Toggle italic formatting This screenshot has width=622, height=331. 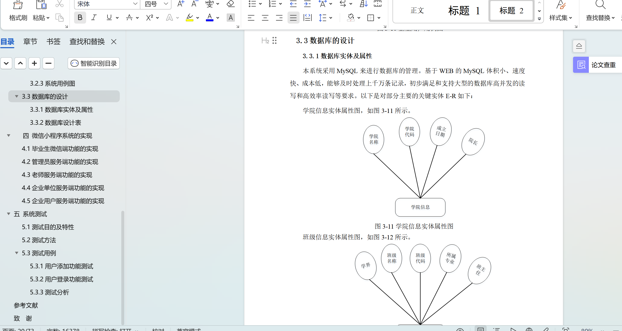click(94, 17)
